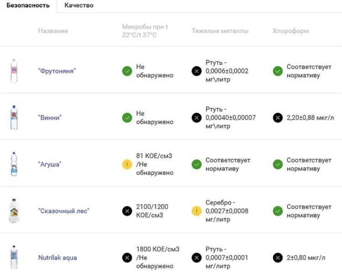
Task: Click green check icon for Агуша heavy metals
Action: [x=196, y=164]
